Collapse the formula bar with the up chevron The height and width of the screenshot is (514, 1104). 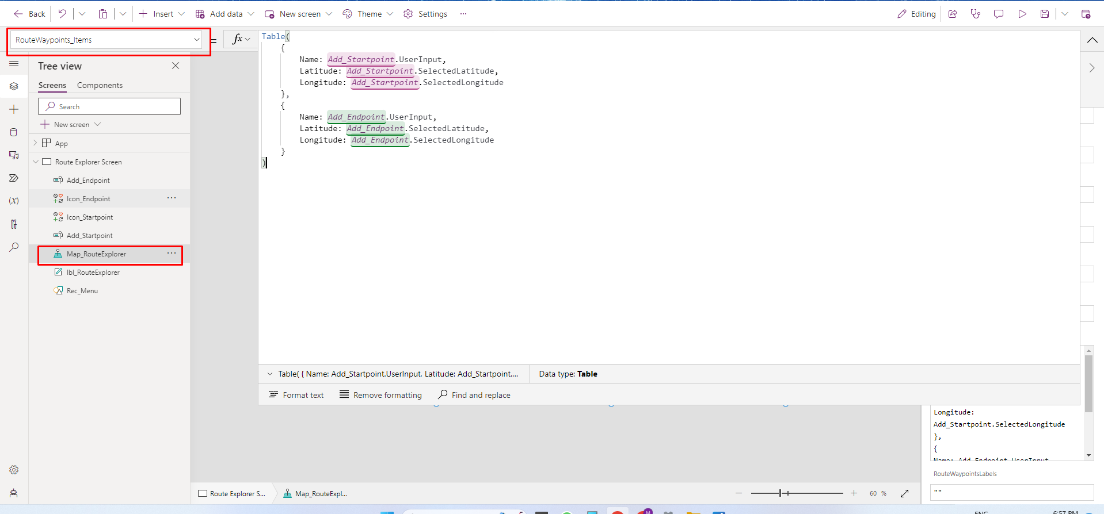pyautogui.click(x=1092, y=40)
